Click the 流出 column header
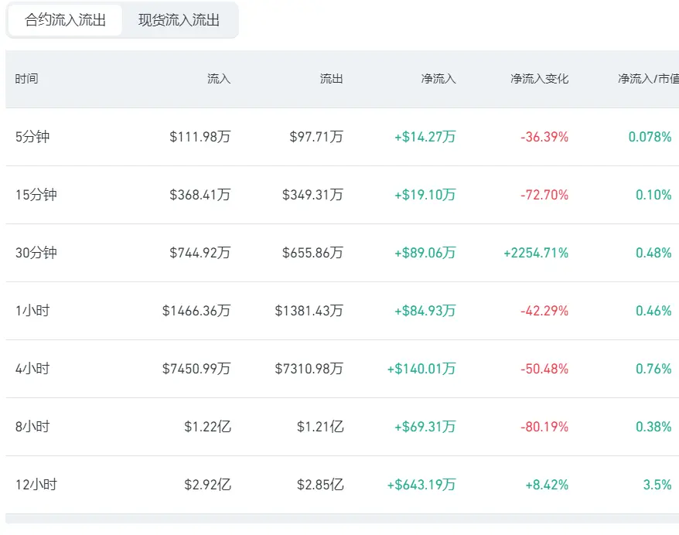 331,79
